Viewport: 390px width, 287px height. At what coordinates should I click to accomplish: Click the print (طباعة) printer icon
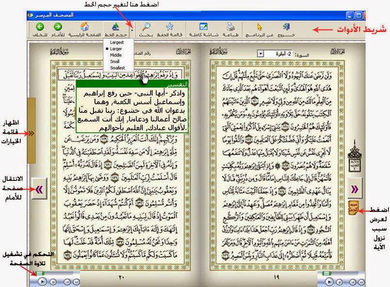click(231, 27)
